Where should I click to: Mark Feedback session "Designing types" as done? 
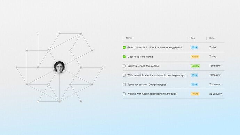pos(124,85)
